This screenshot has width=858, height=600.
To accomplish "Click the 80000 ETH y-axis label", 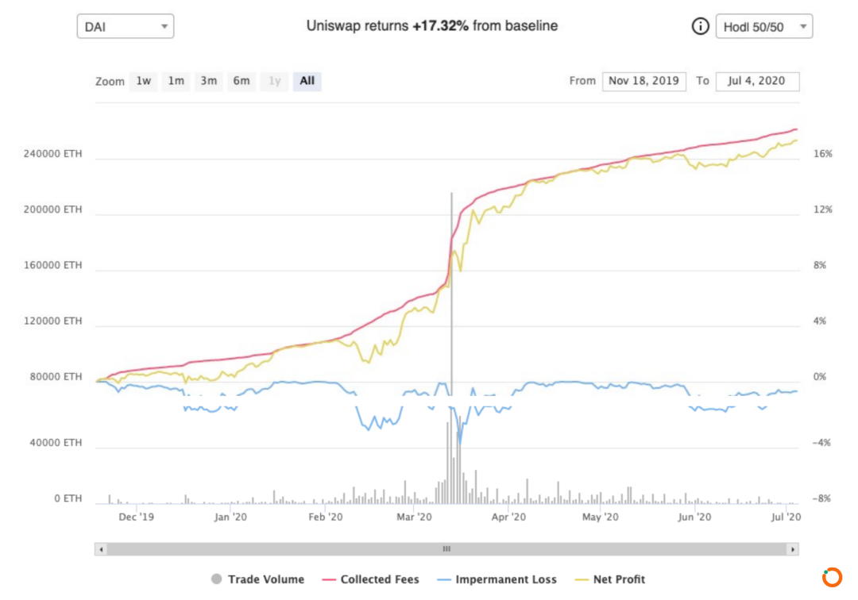I will (x=56, y=376).
